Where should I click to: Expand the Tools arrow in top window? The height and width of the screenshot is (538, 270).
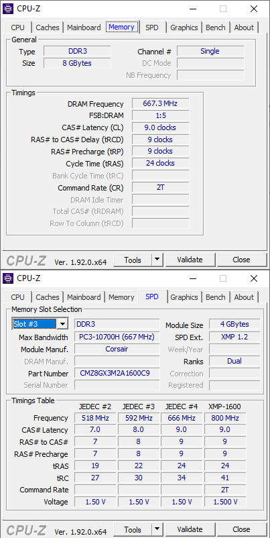tap(157, 260)
